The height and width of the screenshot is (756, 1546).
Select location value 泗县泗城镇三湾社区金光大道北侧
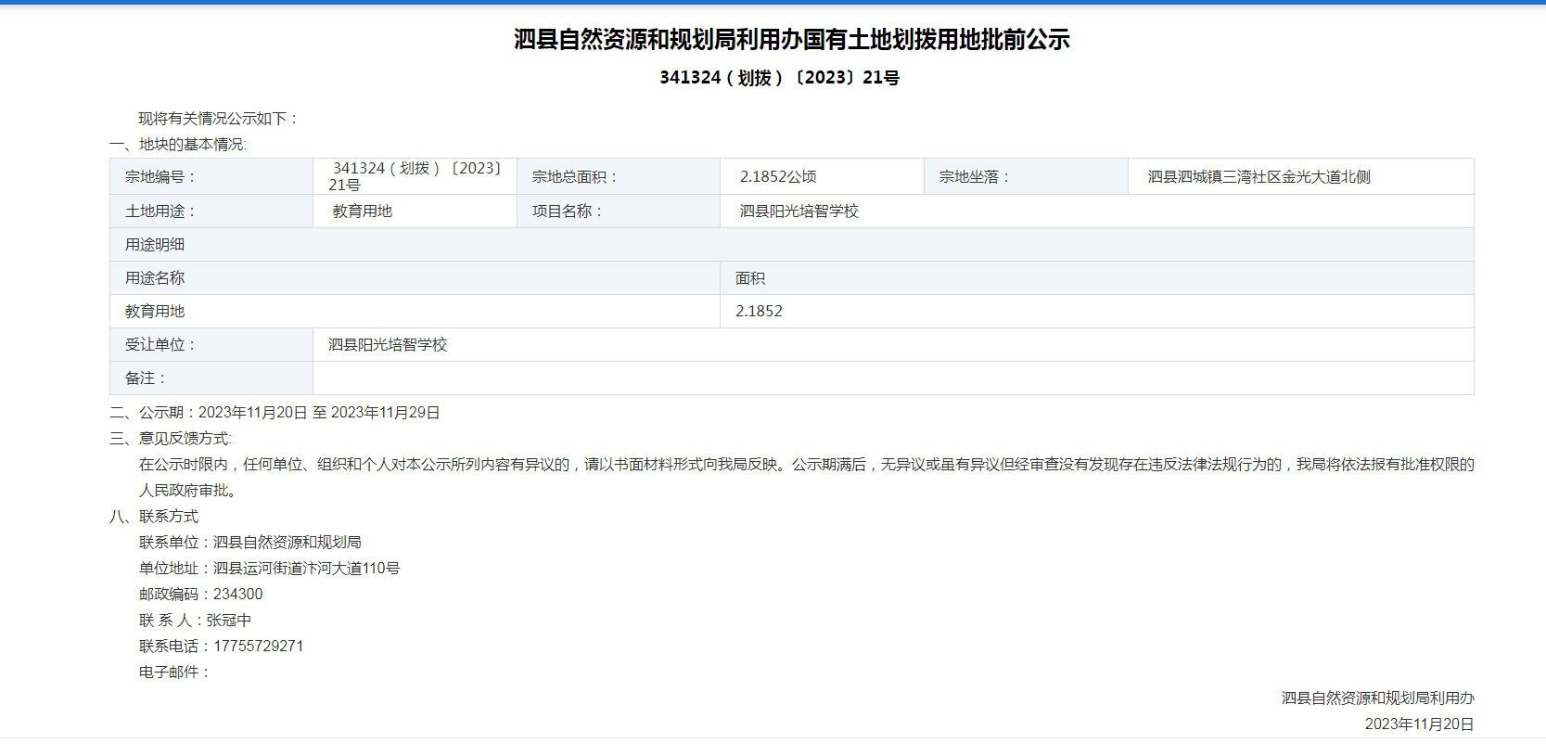(x=1259, y=177)
